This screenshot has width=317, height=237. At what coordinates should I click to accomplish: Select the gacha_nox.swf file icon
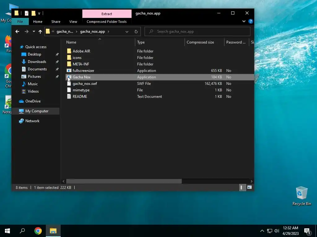69,83
